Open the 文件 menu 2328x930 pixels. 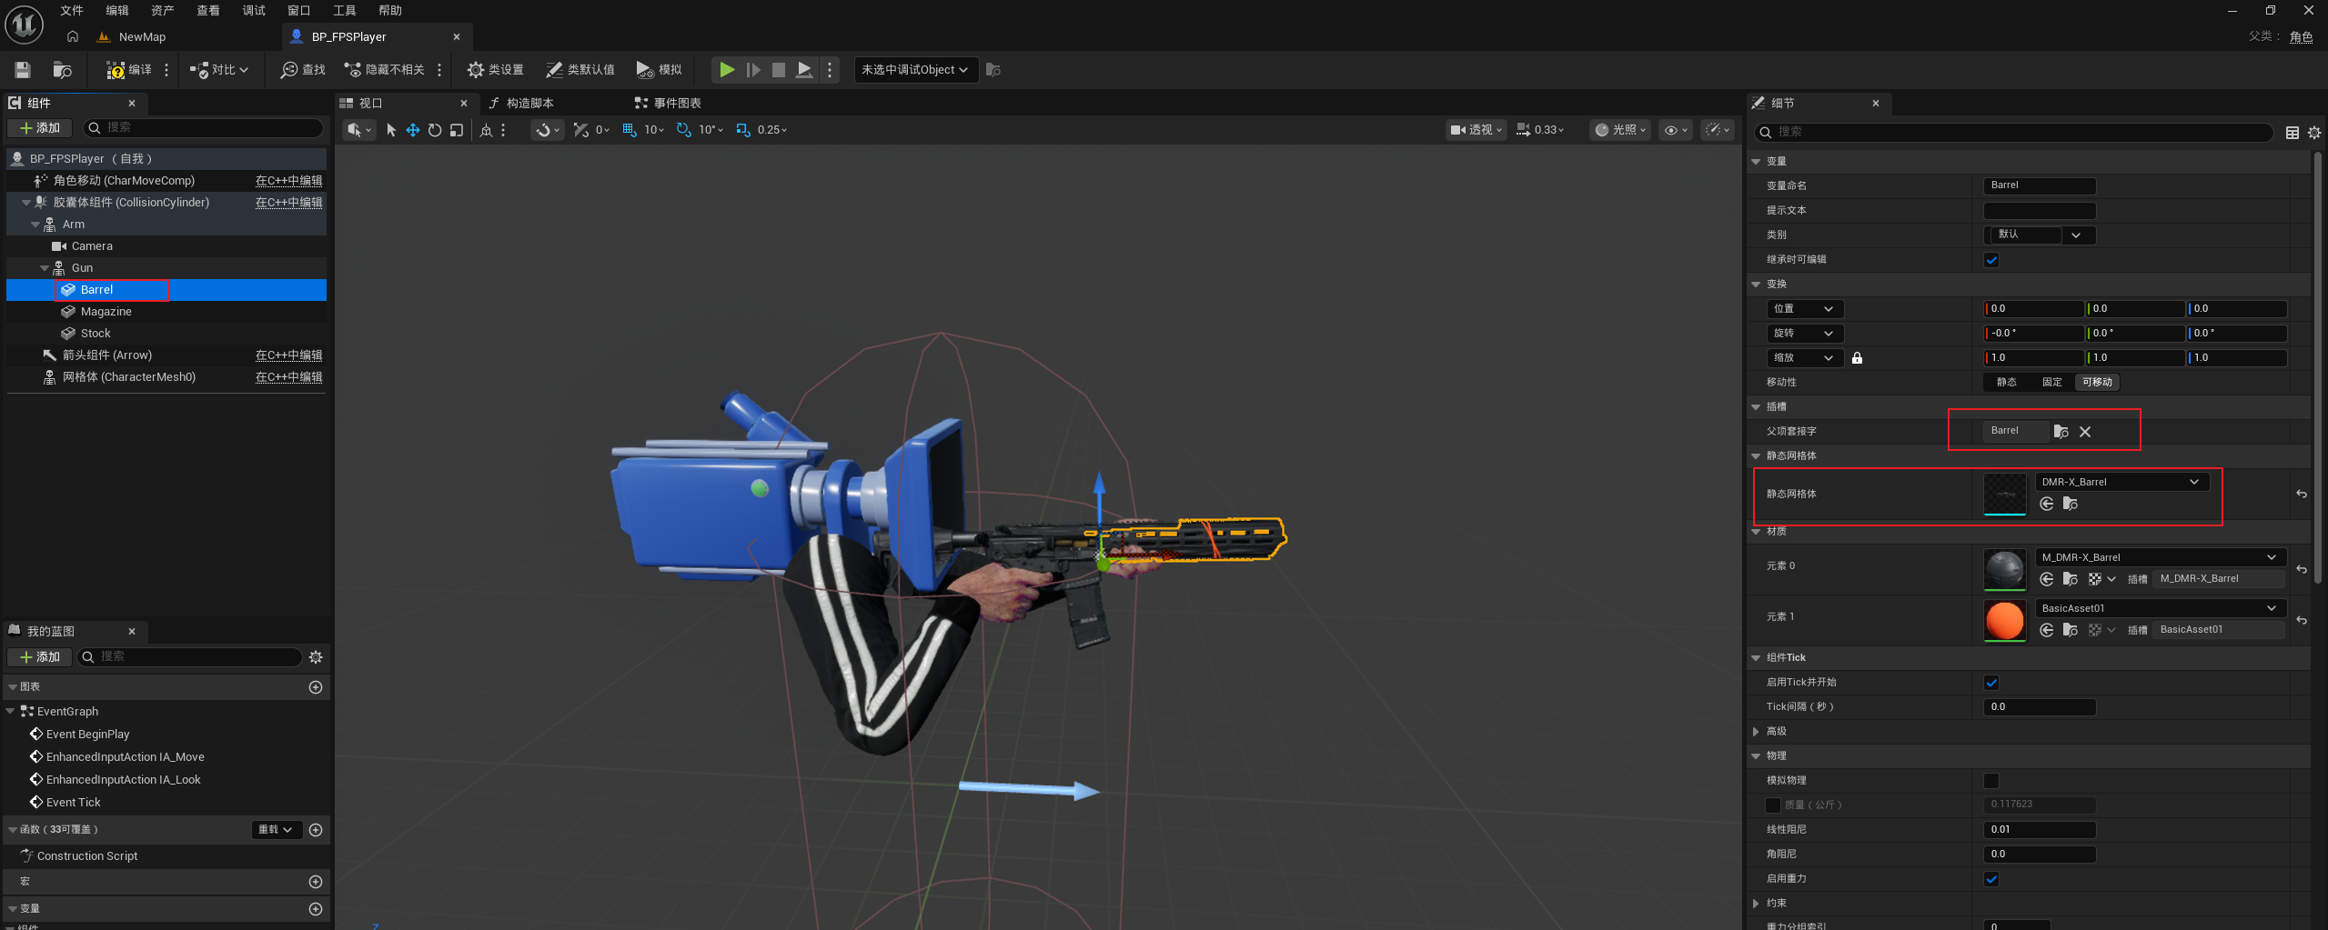pyautogui.click(x=72, y=11)
